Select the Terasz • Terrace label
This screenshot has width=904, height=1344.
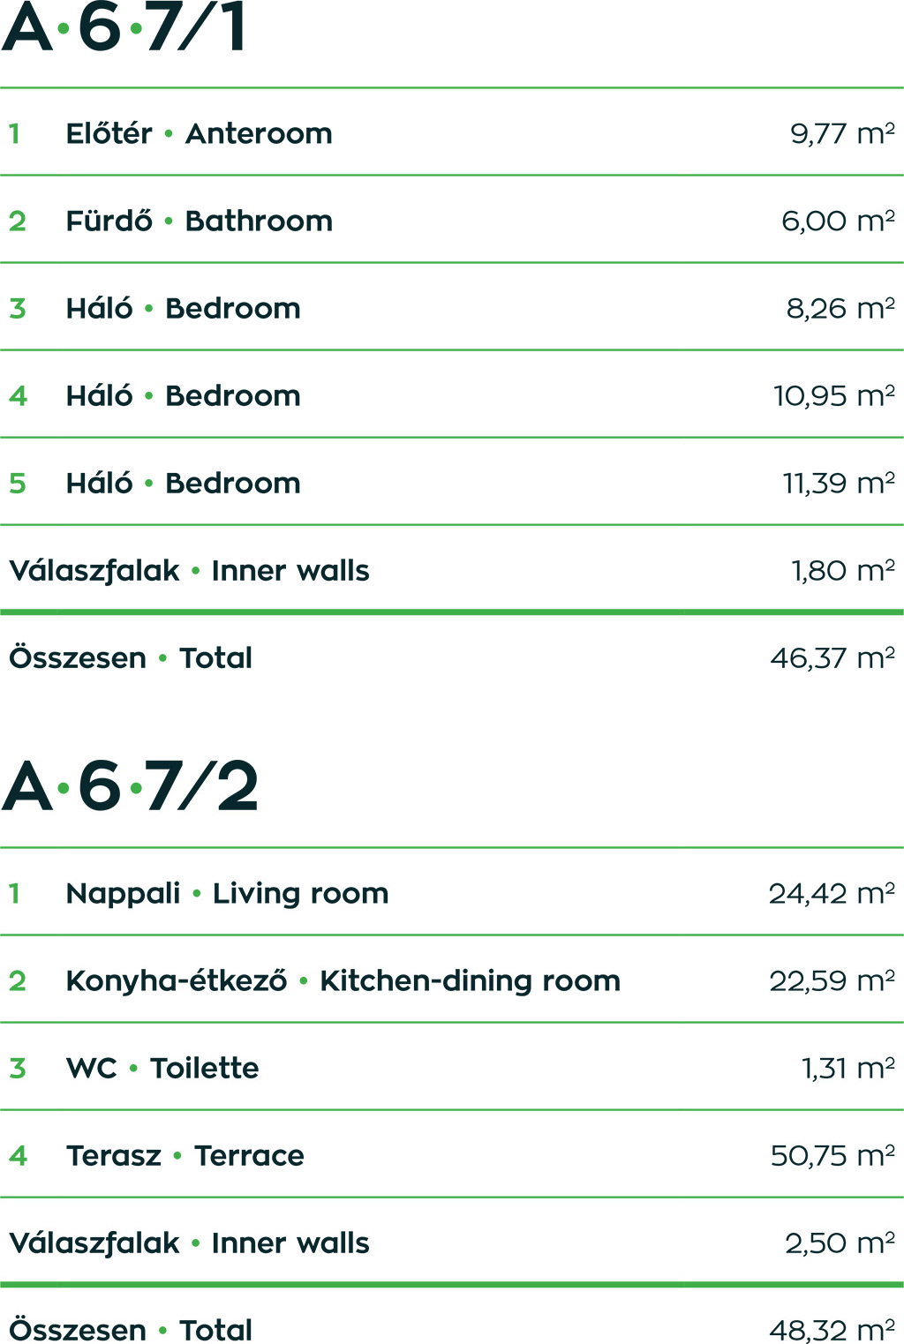tap(185, 1155)
